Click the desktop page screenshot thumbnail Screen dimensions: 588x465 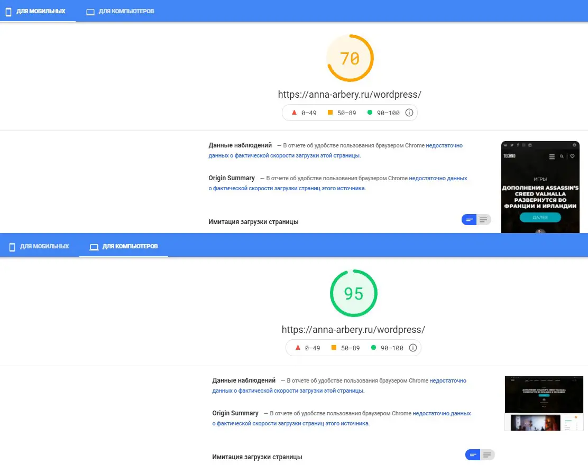click(544, 403)
